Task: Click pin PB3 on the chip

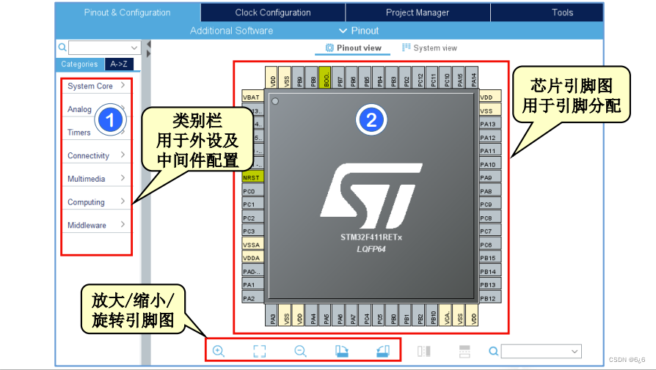Action: [x=393, y=77]
